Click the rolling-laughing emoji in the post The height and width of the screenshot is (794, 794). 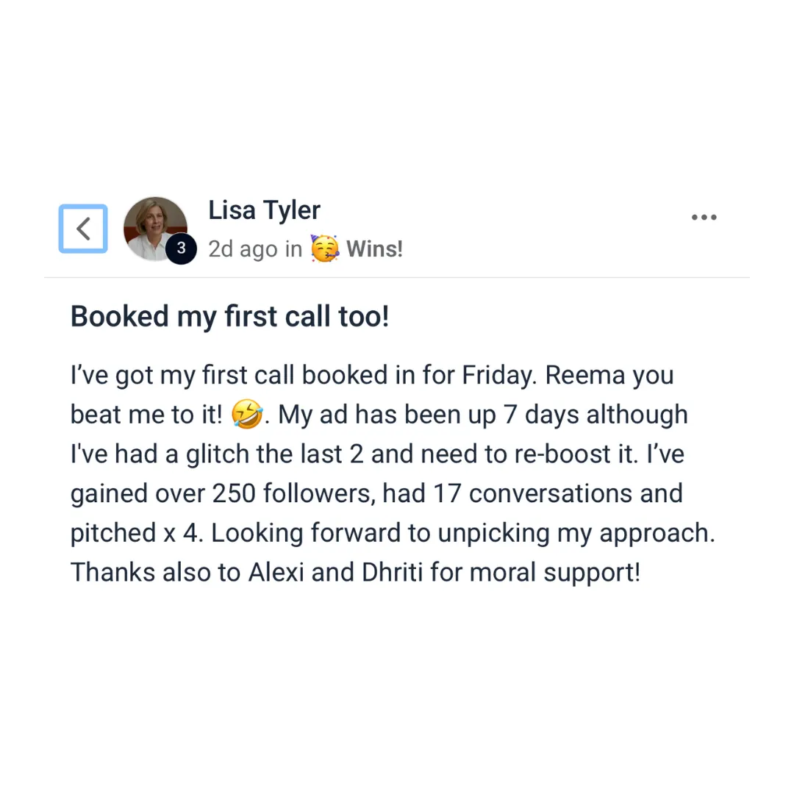247,414
